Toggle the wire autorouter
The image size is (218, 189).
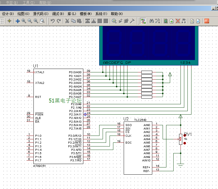coord(143,21)
